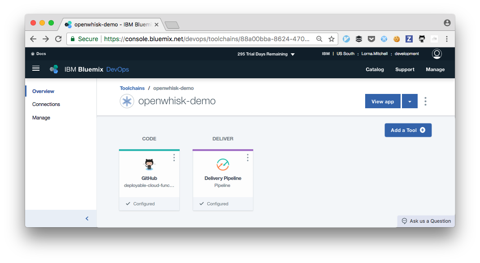Open the GitHub browser extension icon
This screenshot has width=480, height=263.
[x=422, y=39]
